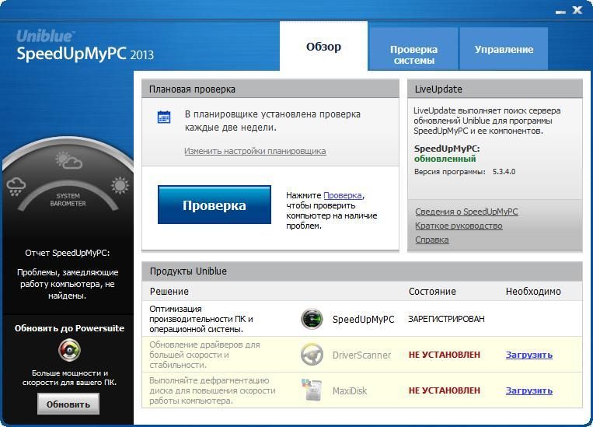The width and height of the screenshot is (593, 427).
Task: Click the ЗАРЕГИСТРИРОВАН status text
Action: [x=446, y=319]
